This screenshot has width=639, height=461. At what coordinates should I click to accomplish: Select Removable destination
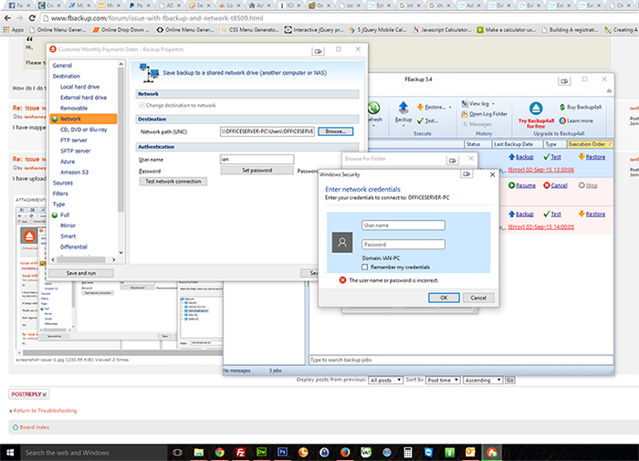(74, 108)
